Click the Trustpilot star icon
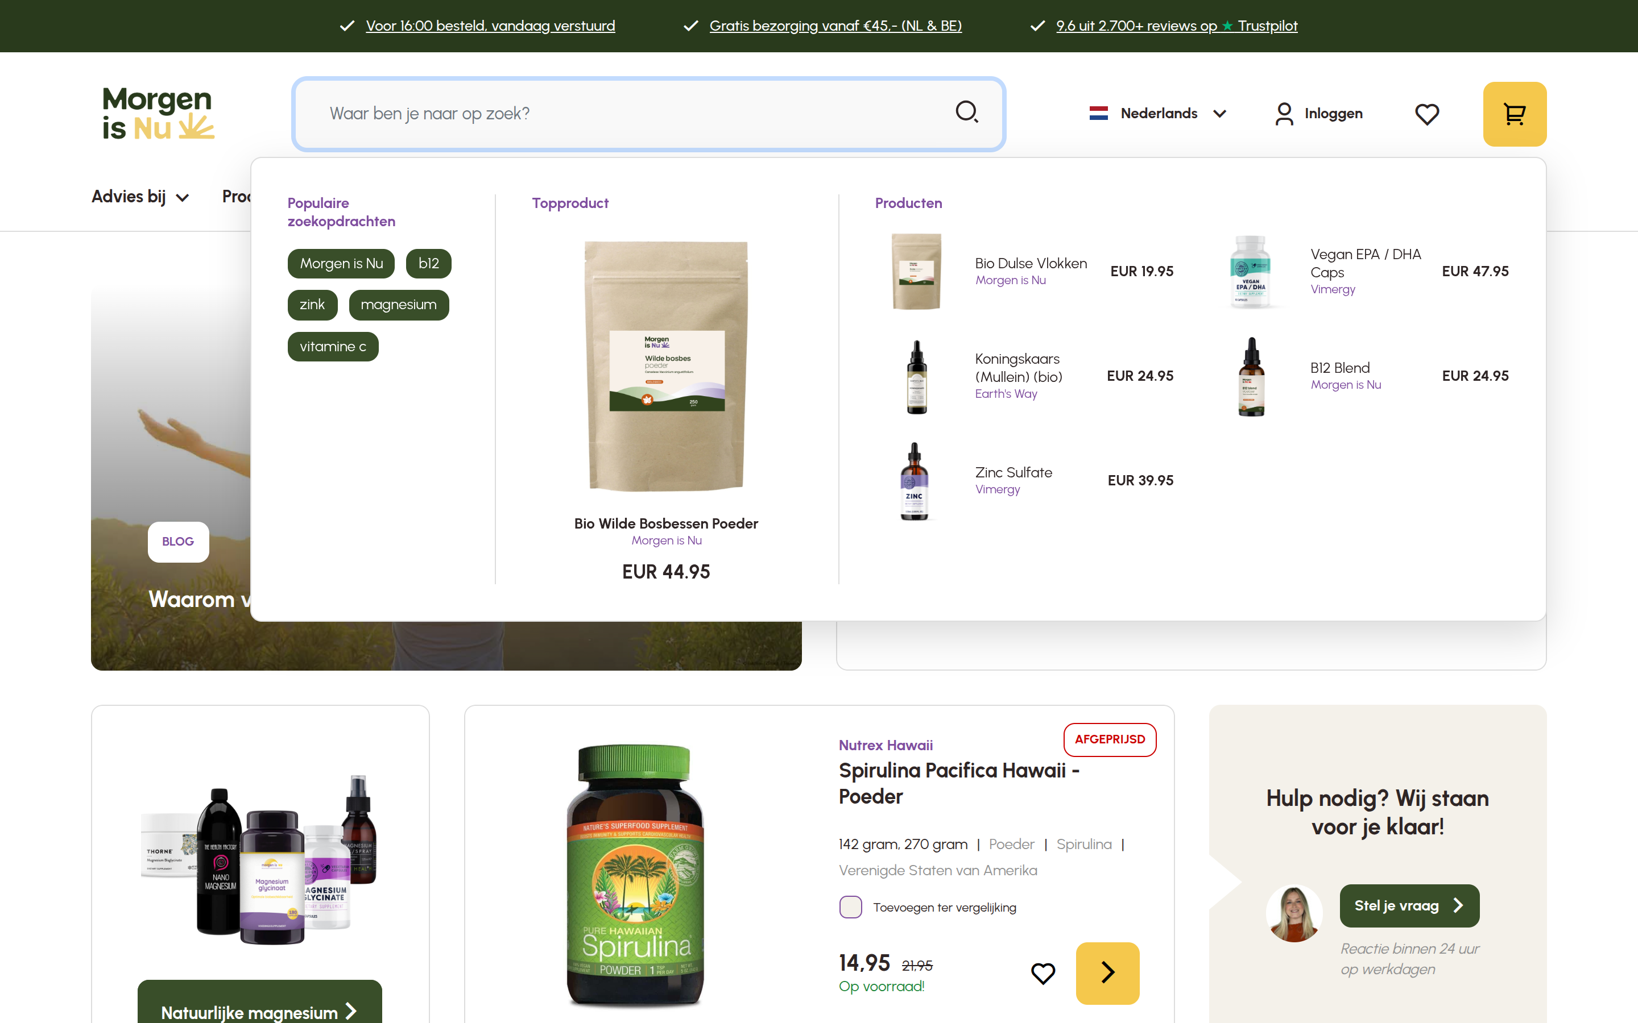1638x1023 pixels. click(1227, 26)
